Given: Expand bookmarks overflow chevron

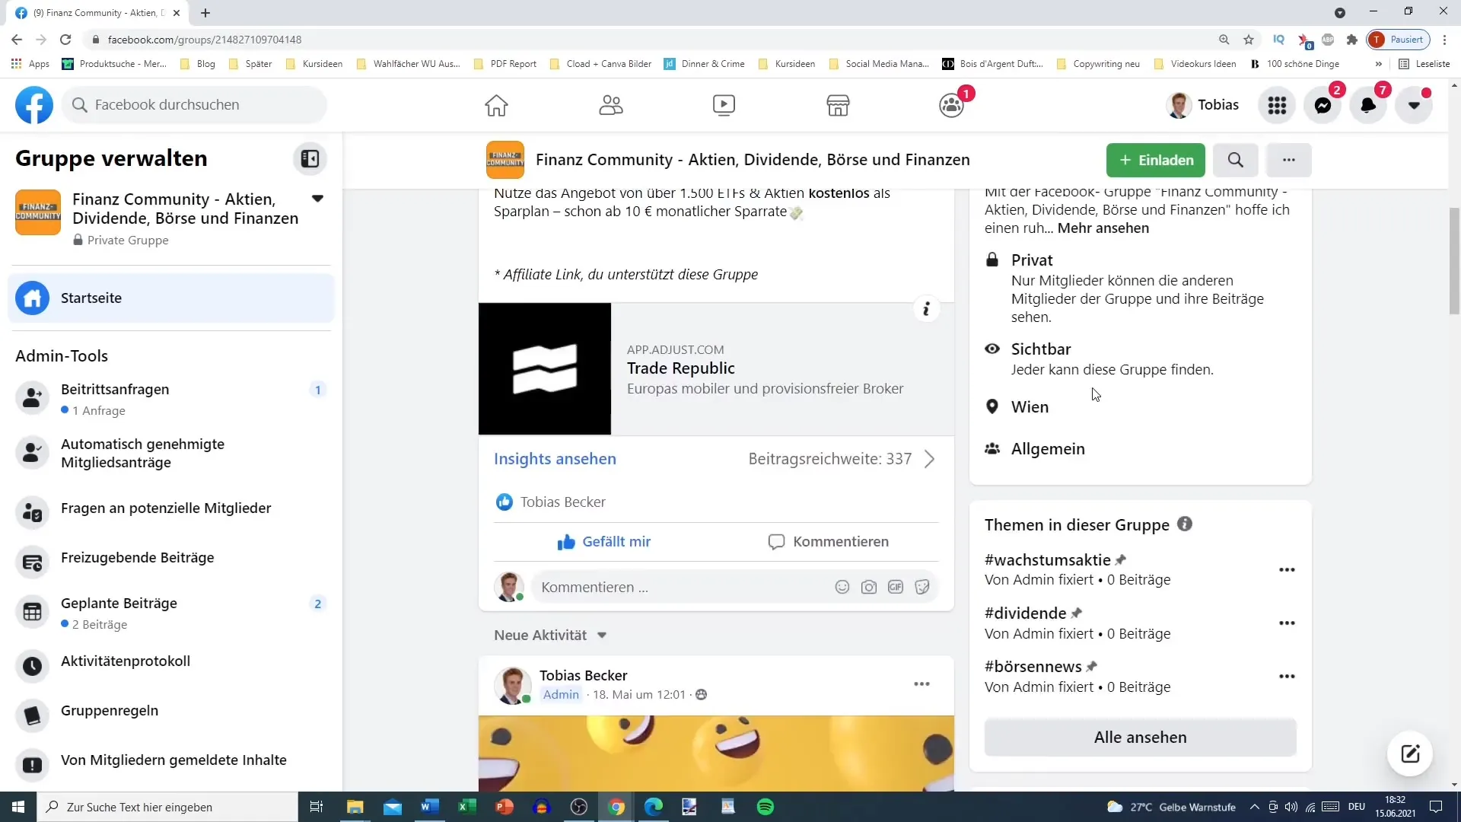Looking at the screenshot, I should [1378, 64].
